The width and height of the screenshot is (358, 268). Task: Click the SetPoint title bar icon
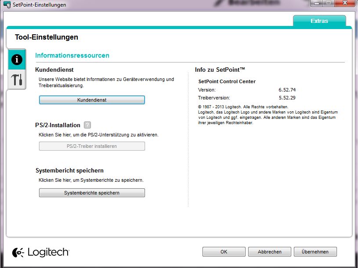coord(7,4)
